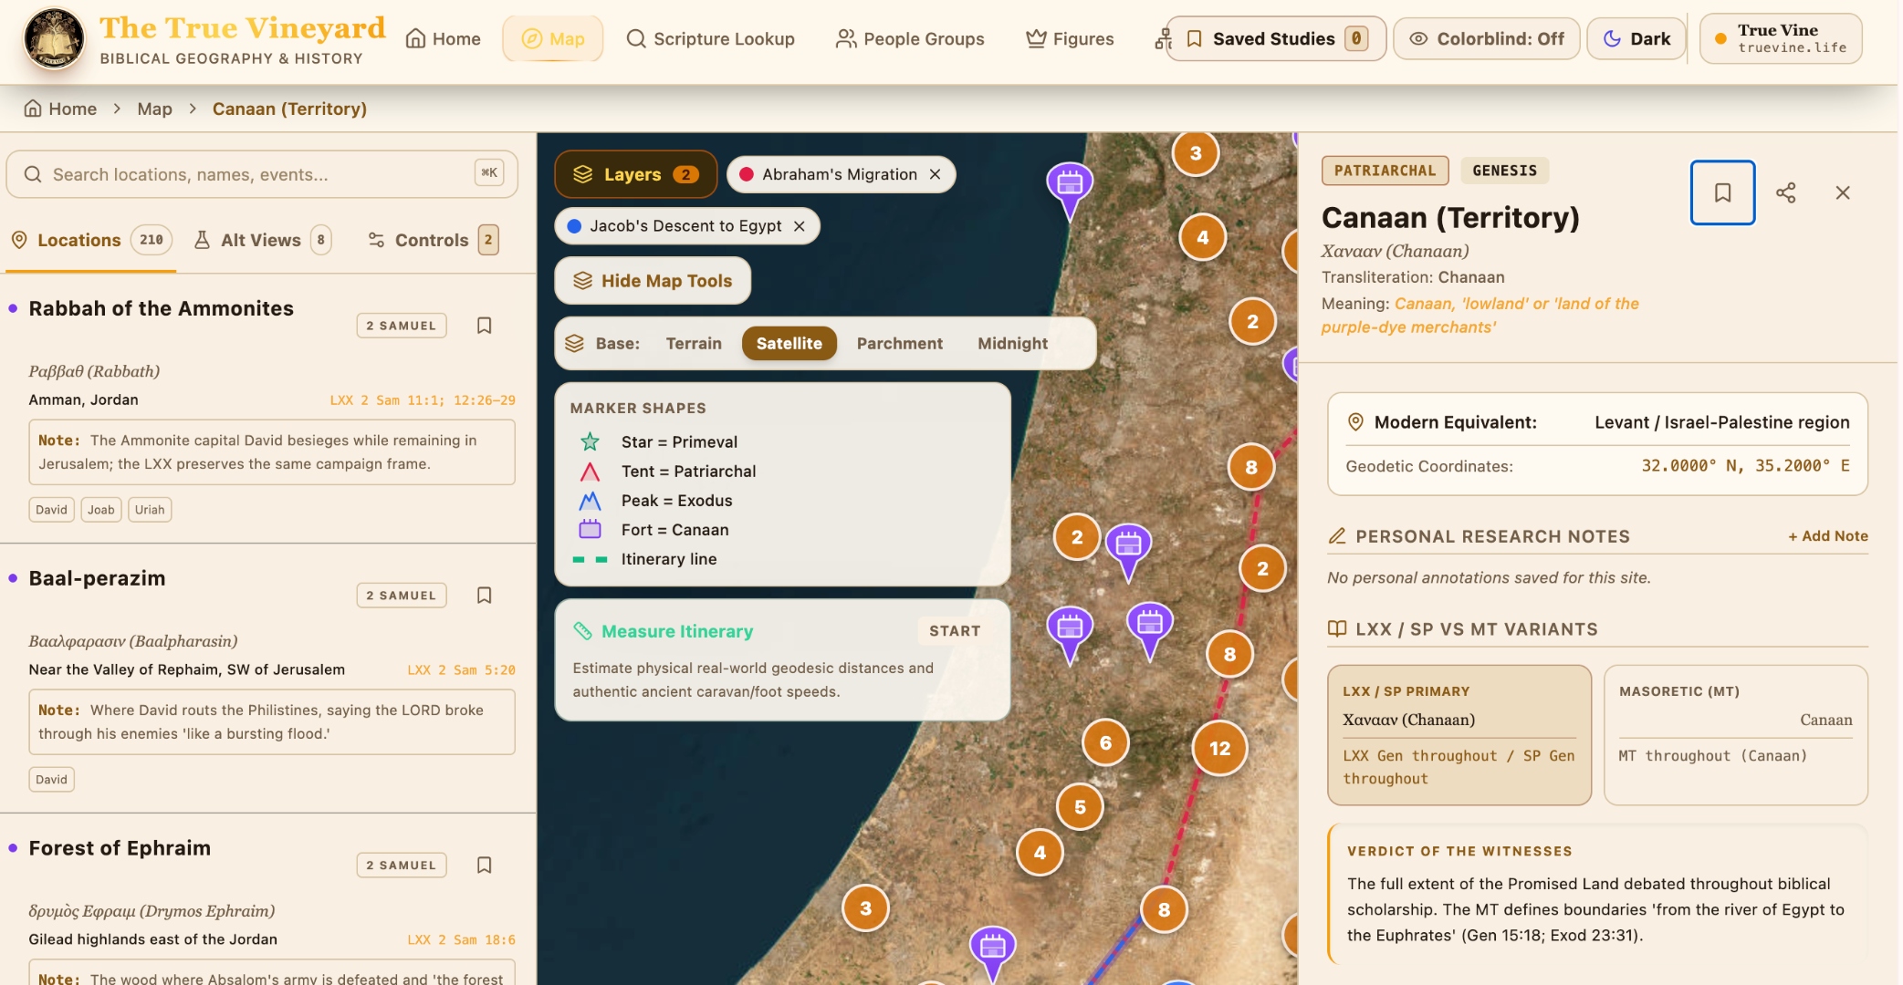Viewport: 1903px width, 985px height.
Task: Switch to Dark theme
Action: (x=1636, y=39)
